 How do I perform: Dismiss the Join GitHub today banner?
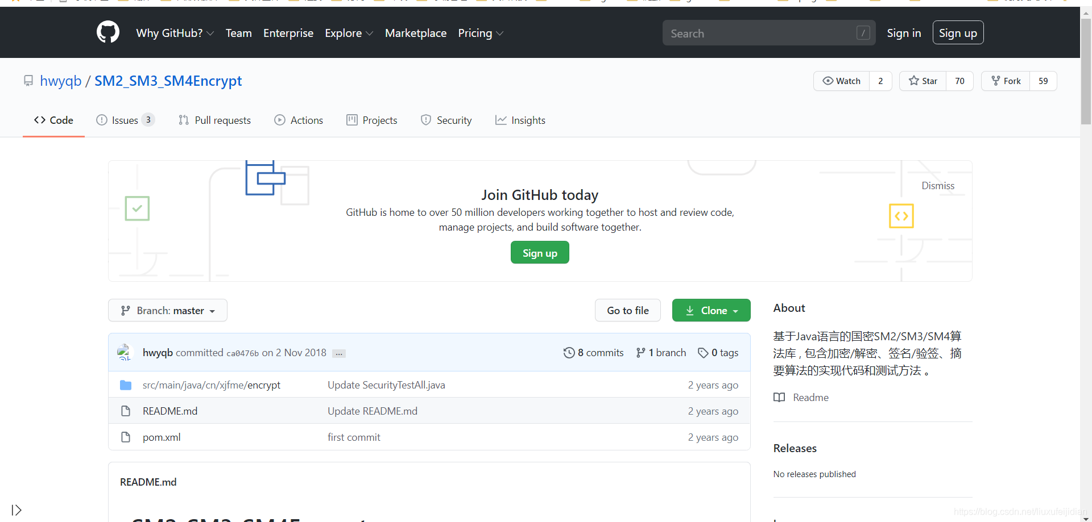(x=938, y=186)
